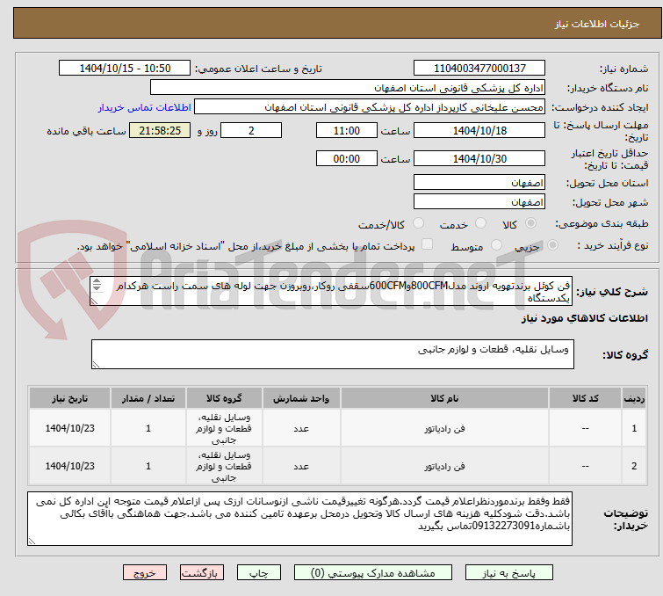Click the گروه کالا text area
This screenshot has width=663, height=596.
click(332, 354)
